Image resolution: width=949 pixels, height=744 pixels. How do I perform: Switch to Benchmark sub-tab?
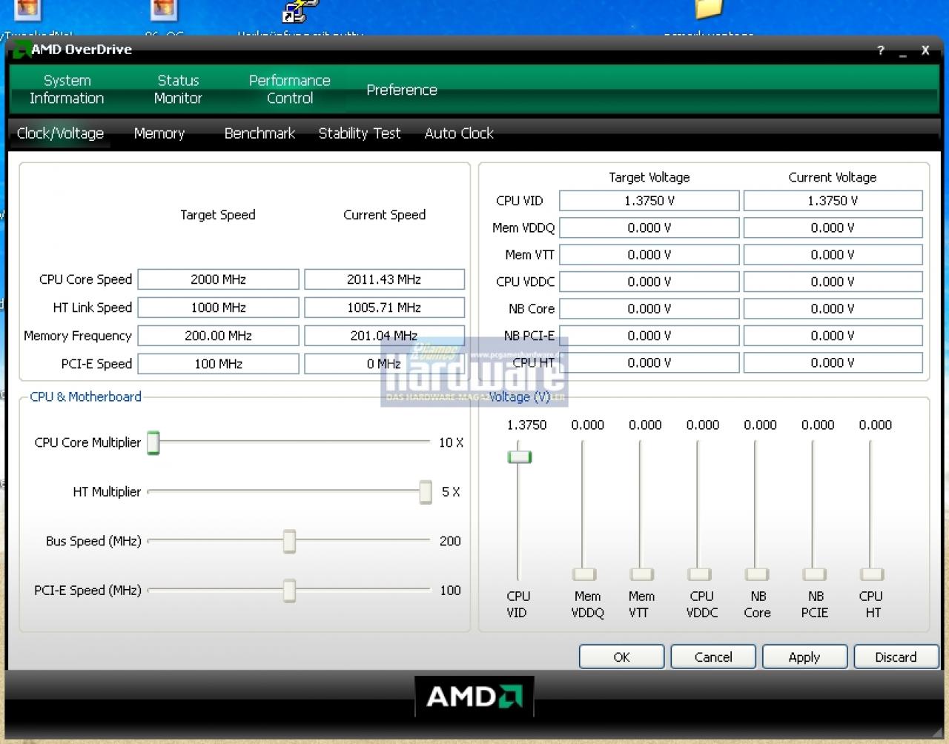[259, 133]
